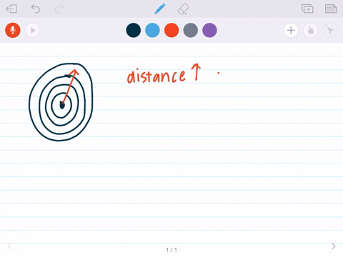The image size is (343, 257).
Task: Open the page template options icon
Action: click(x=331, y=9)
